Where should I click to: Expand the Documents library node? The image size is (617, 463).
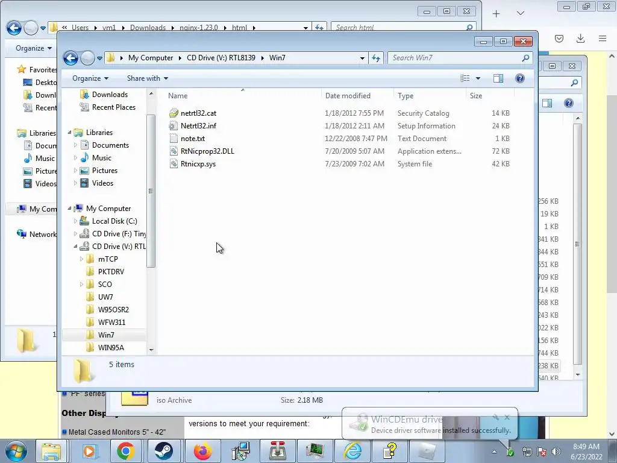(x=75, y=145)
